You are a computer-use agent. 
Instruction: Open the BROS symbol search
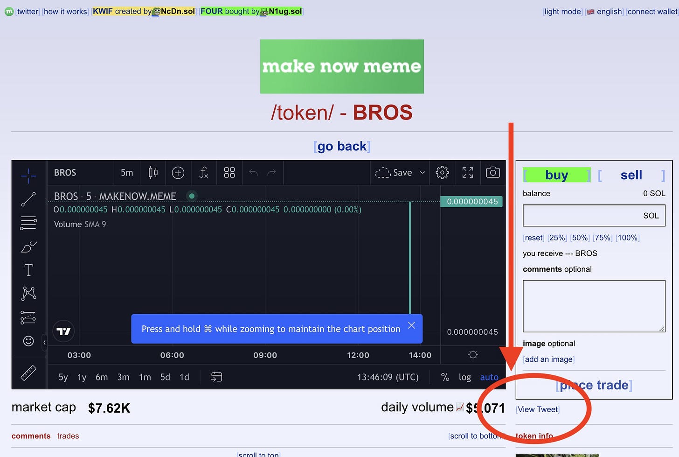point(65,173)
